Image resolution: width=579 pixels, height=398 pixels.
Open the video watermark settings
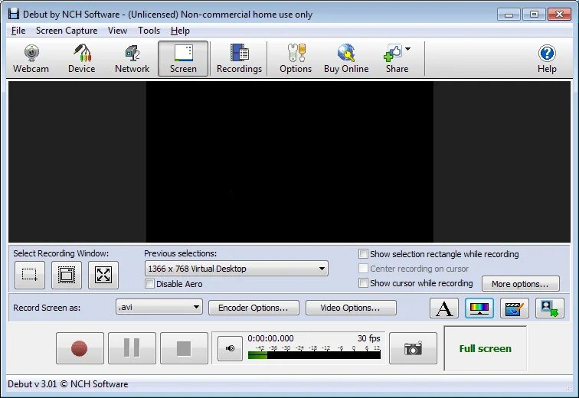click(515, 308)
